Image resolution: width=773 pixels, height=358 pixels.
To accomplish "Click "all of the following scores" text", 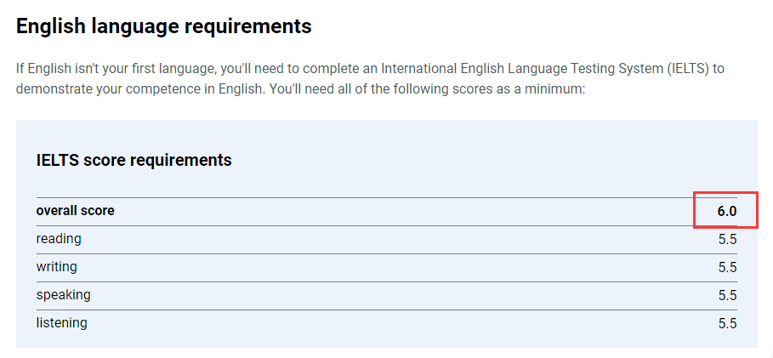I will pos(414,88).
